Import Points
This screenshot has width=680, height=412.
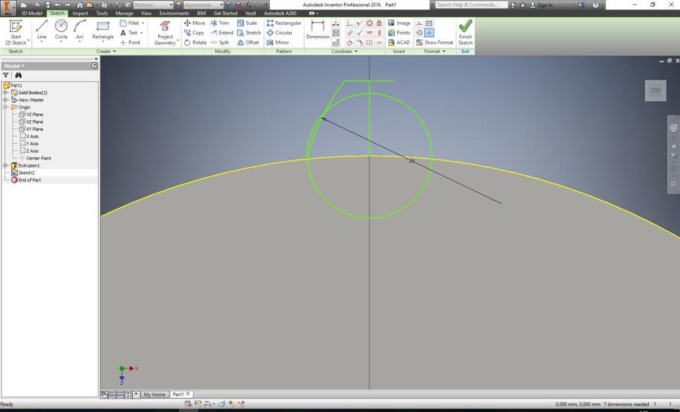(399, 33)
